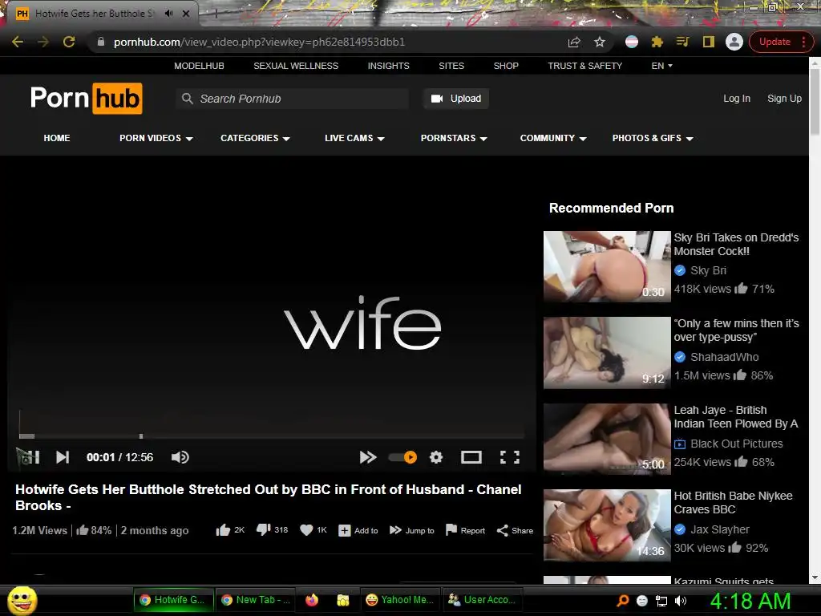Click the site logo to go home
821x616 pixels.
click(87, 98)
